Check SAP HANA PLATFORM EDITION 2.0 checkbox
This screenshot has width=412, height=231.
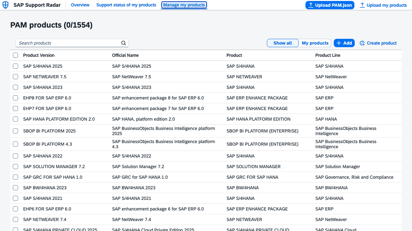(x=15, y=119)
